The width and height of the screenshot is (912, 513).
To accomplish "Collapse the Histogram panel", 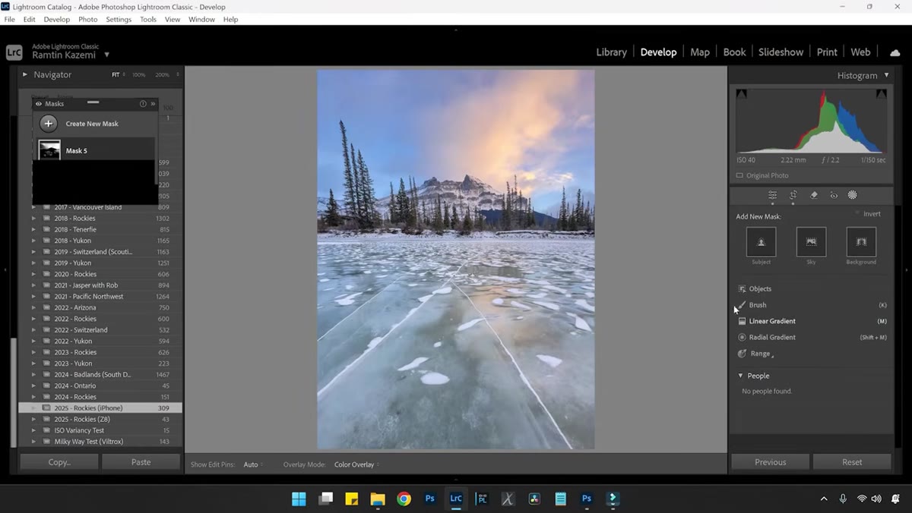I will pos(886,75).
